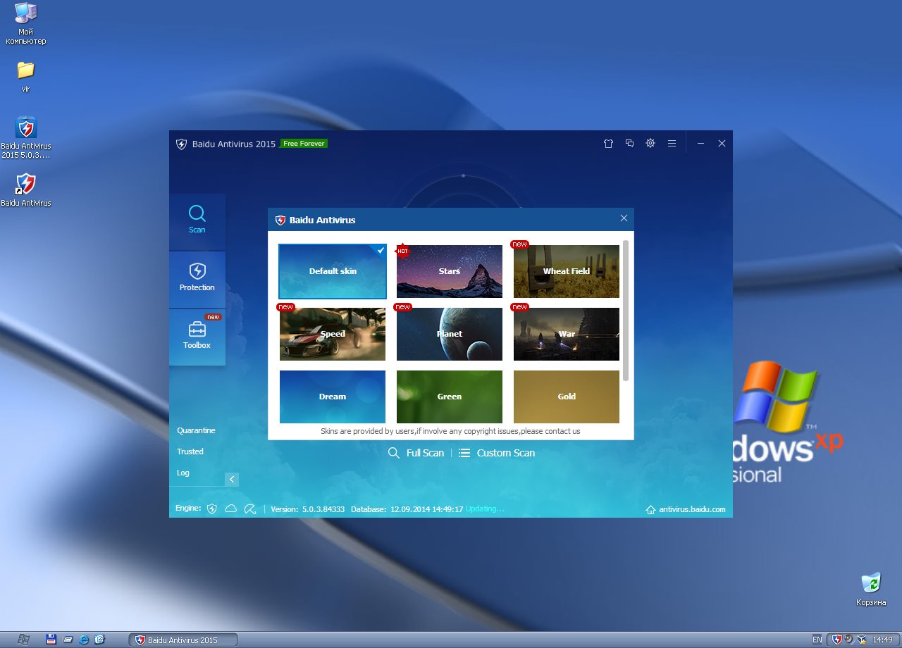
Task: Choose the Dream skin
Action: point(333,397)
